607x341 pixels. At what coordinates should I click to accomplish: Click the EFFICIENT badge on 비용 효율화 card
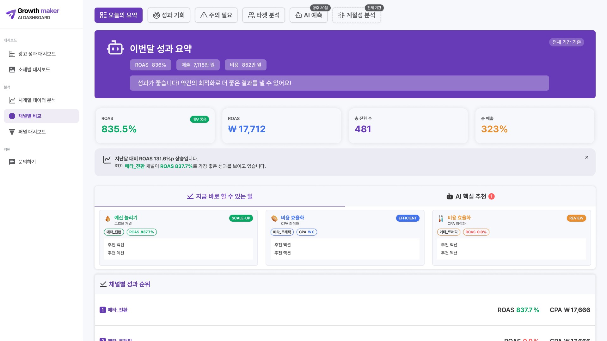408,218
